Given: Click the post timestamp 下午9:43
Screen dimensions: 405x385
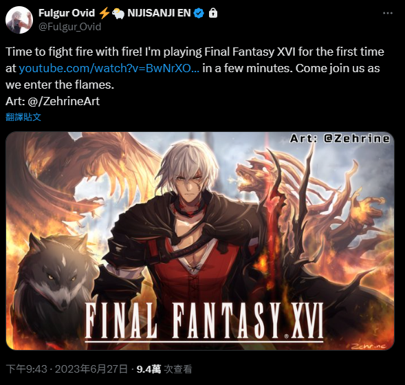Looking at the screenshot, I should pyautogui.click(x=27, y=369).
